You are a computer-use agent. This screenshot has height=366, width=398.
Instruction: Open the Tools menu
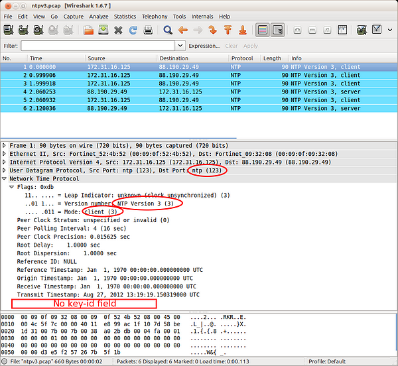tap(180, 17)
